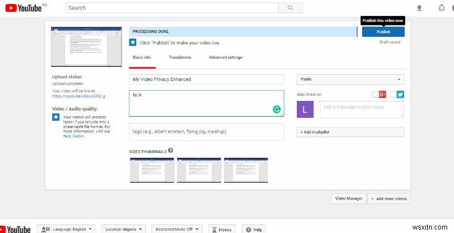454x233 pixels.
Task: Click the search magnifier button
Action: [290, 8]
